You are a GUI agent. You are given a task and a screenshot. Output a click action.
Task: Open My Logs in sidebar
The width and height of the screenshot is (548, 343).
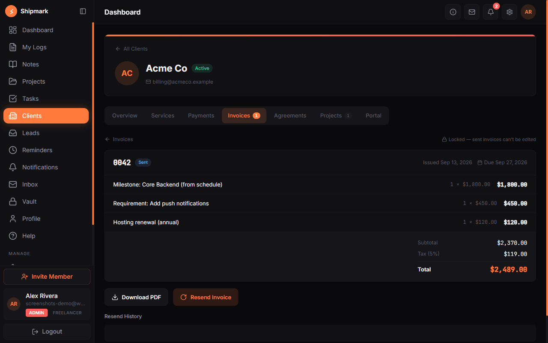(x=46, y=47)
